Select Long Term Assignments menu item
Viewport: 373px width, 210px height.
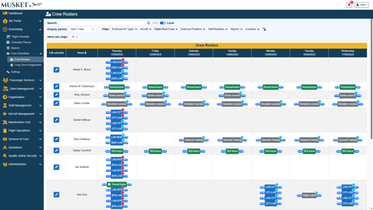[28, 65]
